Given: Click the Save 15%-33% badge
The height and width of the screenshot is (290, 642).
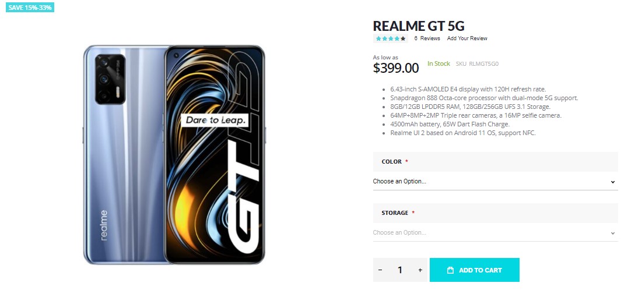Looking at the screenshot, I should coord(30,8).
